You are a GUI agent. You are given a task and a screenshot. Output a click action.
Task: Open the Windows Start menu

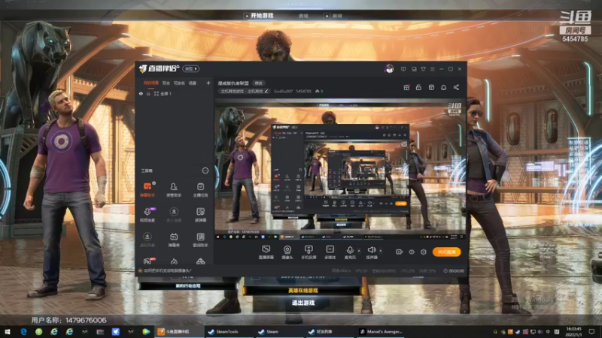point(7,331)
